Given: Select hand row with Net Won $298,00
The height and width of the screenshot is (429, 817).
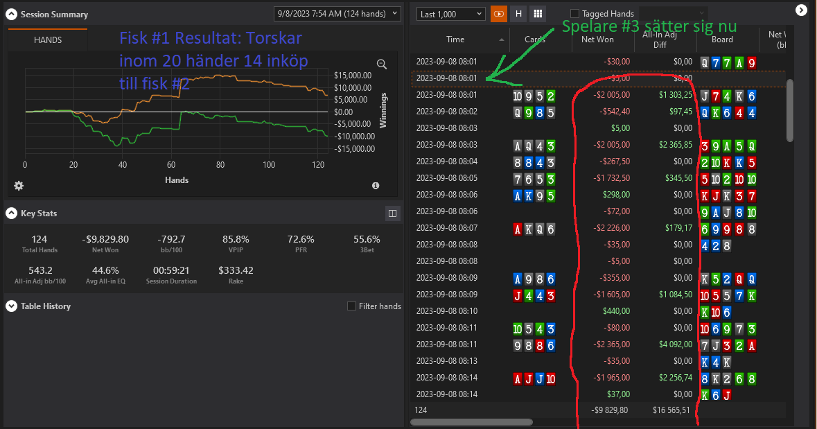Looking at the screenshot, I should (x=598, y=195).
